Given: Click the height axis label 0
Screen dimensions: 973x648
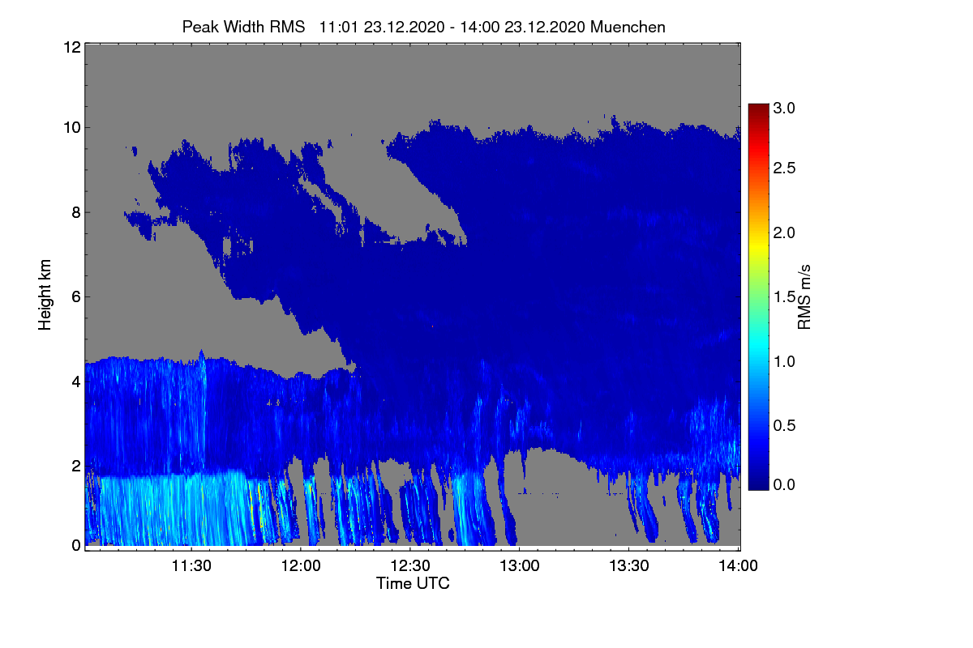Looking at the screenshot, I should click(75, 545).
